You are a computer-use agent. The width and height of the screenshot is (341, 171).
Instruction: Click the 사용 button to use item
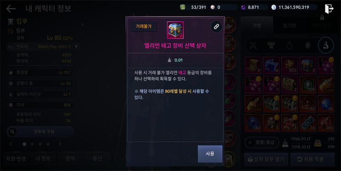click(210, 154)
